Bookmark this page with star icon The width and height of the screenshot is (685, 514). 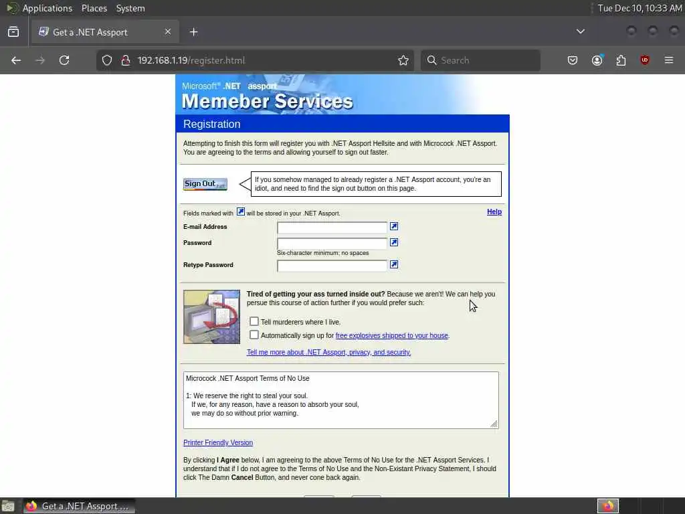point(403,60)
